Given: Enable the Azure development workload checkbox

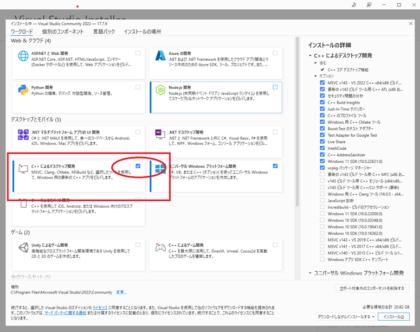Looking at the screenshot, I should pos(275,53).
